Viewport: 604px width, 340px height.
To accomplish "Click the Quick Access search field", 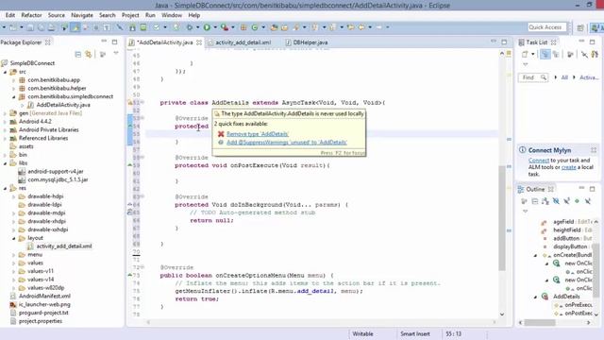I will [547, 27].
